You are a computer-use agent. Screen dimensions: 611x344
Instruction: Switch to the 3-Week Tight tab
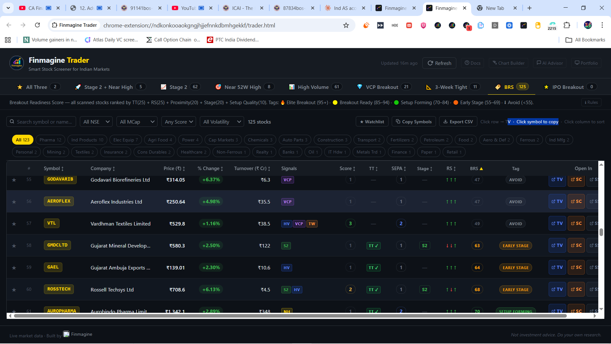pos(453,87)
